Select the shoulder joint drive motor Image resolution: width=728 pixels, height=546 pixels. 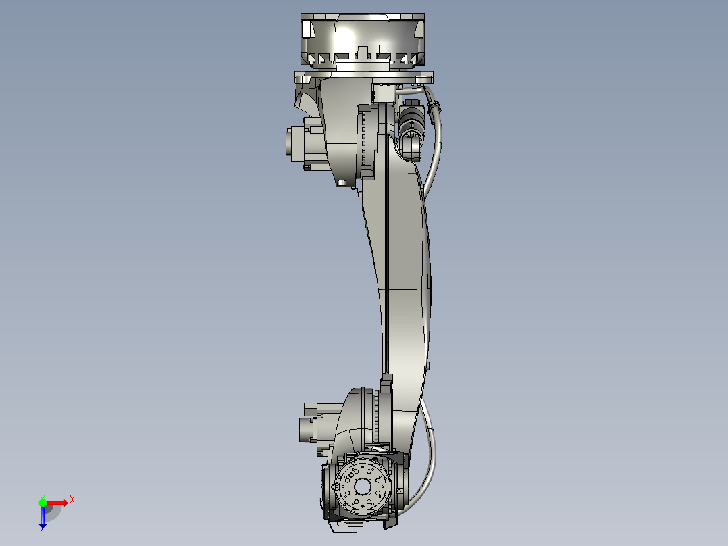click(x=305, y=143)
